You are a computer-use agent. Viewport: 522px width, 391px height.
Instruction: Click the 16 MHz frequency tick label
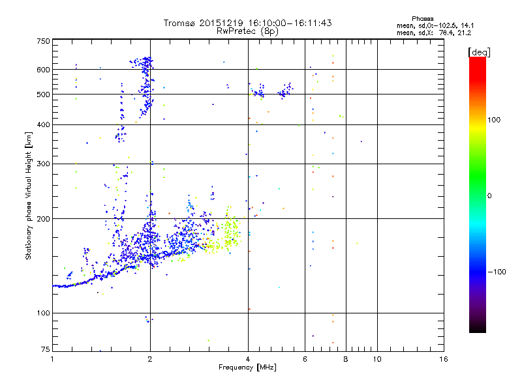tap(443, 359)
